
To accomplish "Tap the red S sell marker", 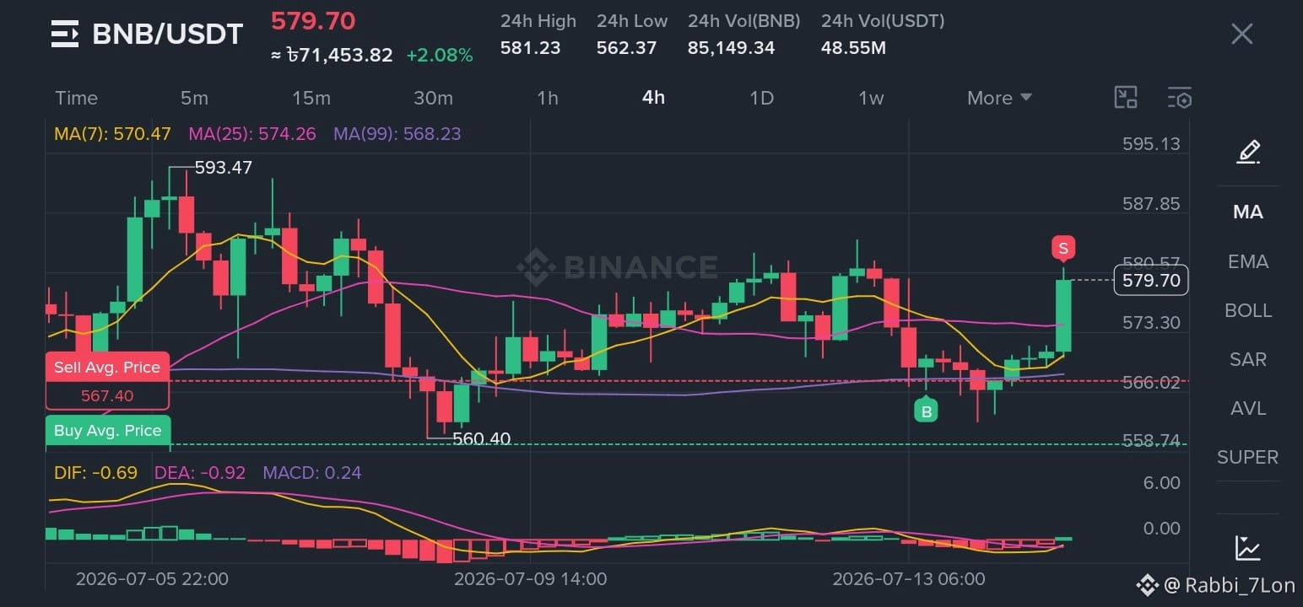I will (1063, 249).
